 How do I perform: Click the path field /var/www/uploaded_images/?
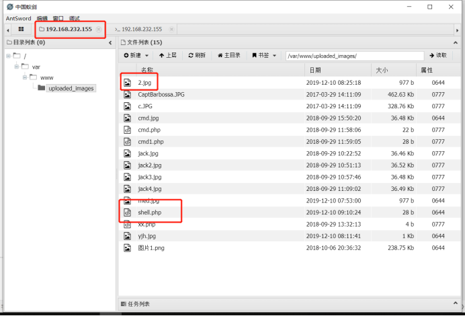[355, 56]
